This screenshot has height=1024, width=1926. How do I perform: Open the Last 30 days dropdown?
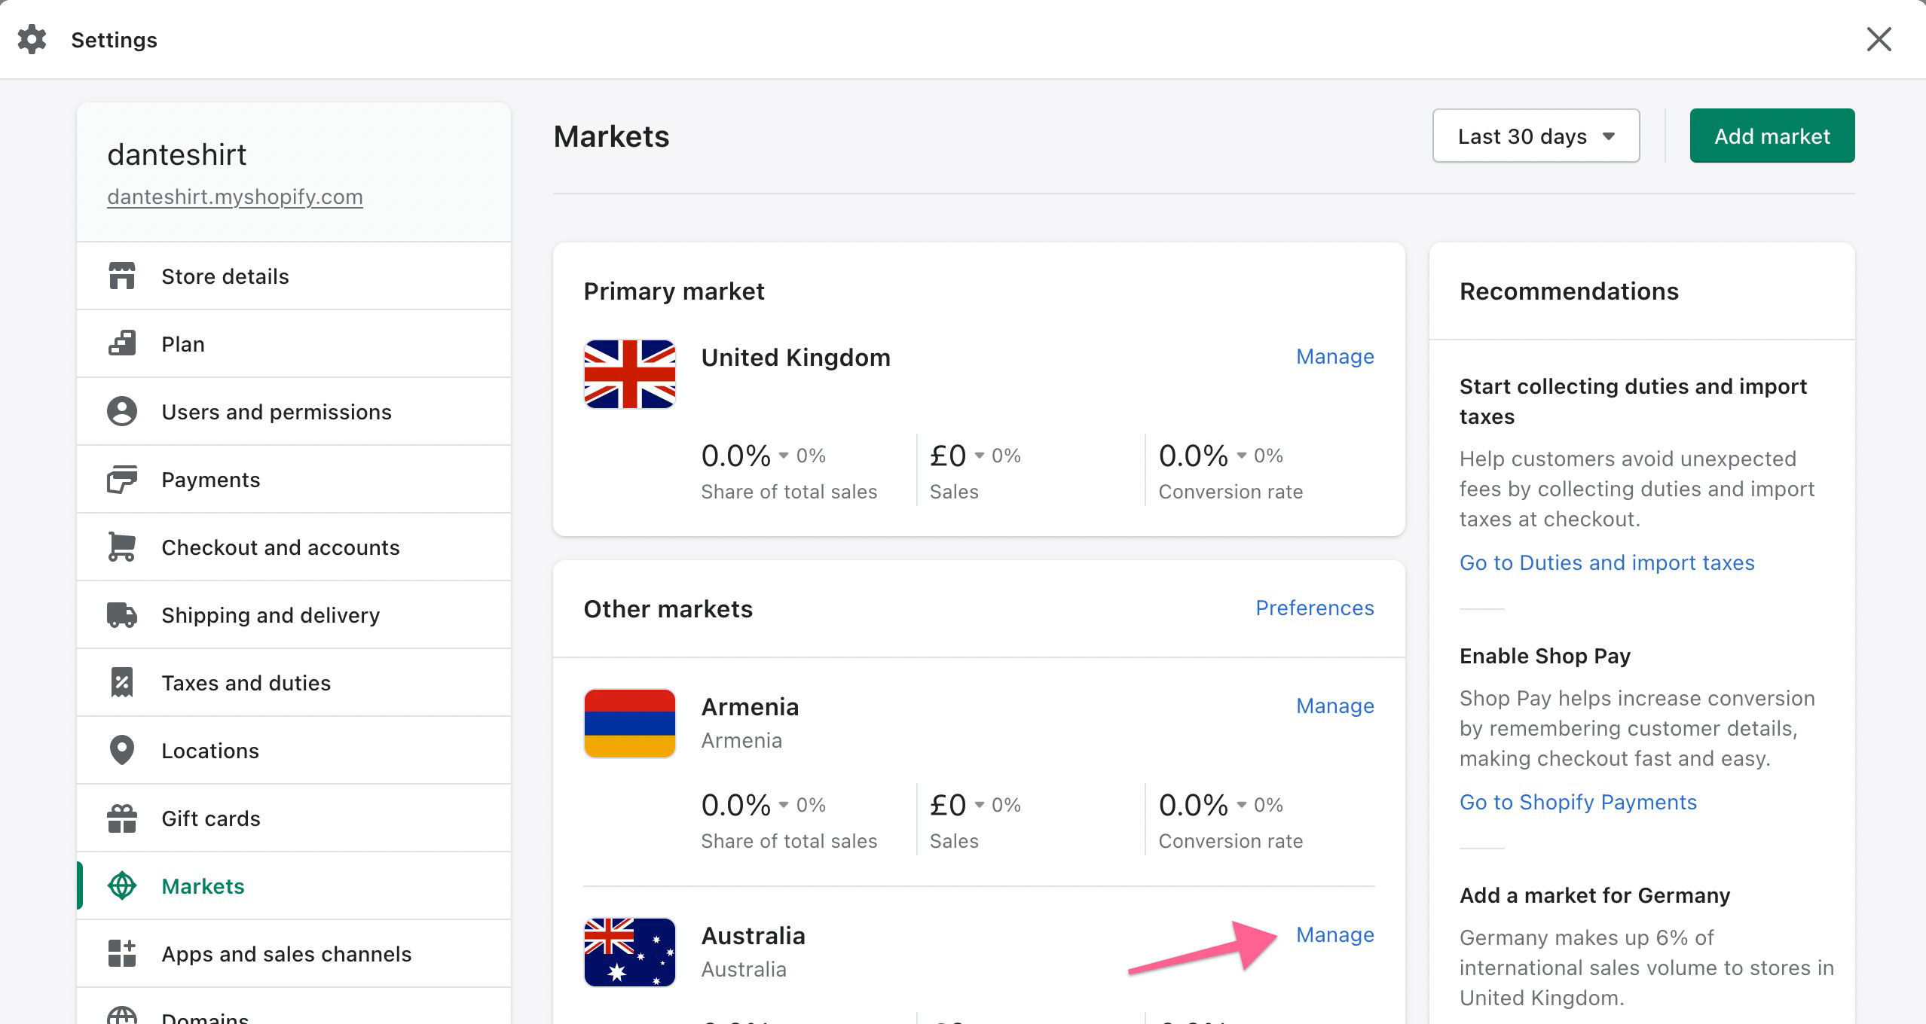1536,136
